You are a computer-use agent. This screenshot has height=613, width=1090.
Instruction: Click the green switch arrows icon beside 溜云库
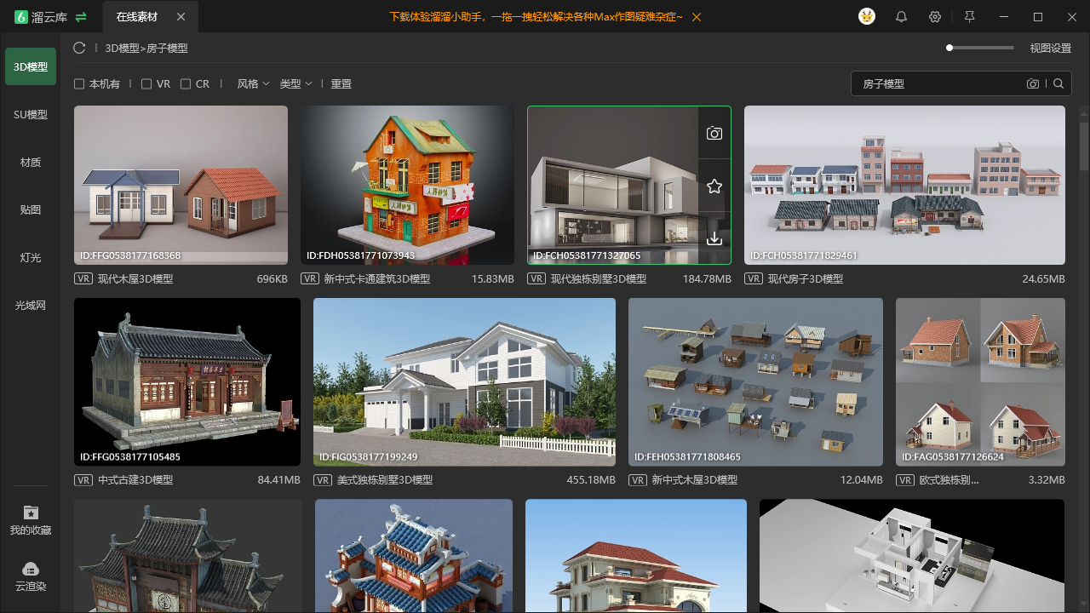click(81, 17)
